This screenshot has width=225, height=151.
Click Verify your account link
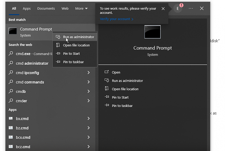[116, 19]
